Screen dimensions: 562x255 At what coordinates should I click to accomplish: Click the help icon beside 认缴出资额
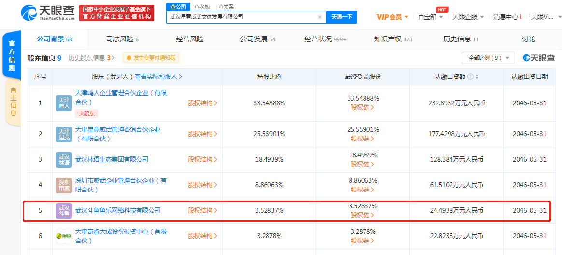point(470,76)
